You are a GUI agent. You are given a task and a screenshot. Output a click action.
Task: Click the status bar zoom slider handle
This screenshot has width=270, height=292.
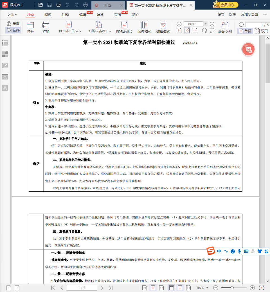(x=232, y=288)
